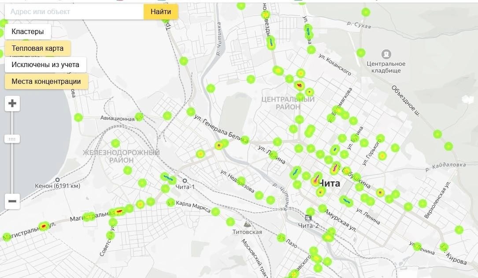Click the Верхоленская ул. street label
Image resolution: width=478 pixels, height=278 pixels.
[x=437, y=199]
